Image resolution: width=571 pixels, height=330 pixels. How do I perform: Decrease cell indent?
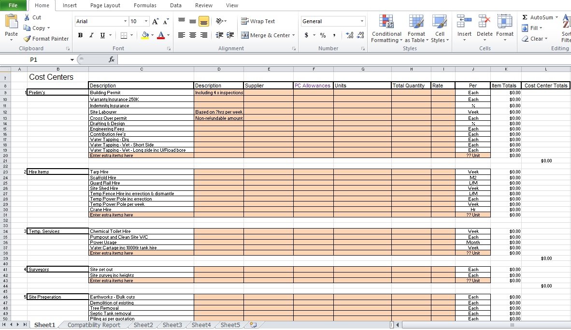coord(219,35)
